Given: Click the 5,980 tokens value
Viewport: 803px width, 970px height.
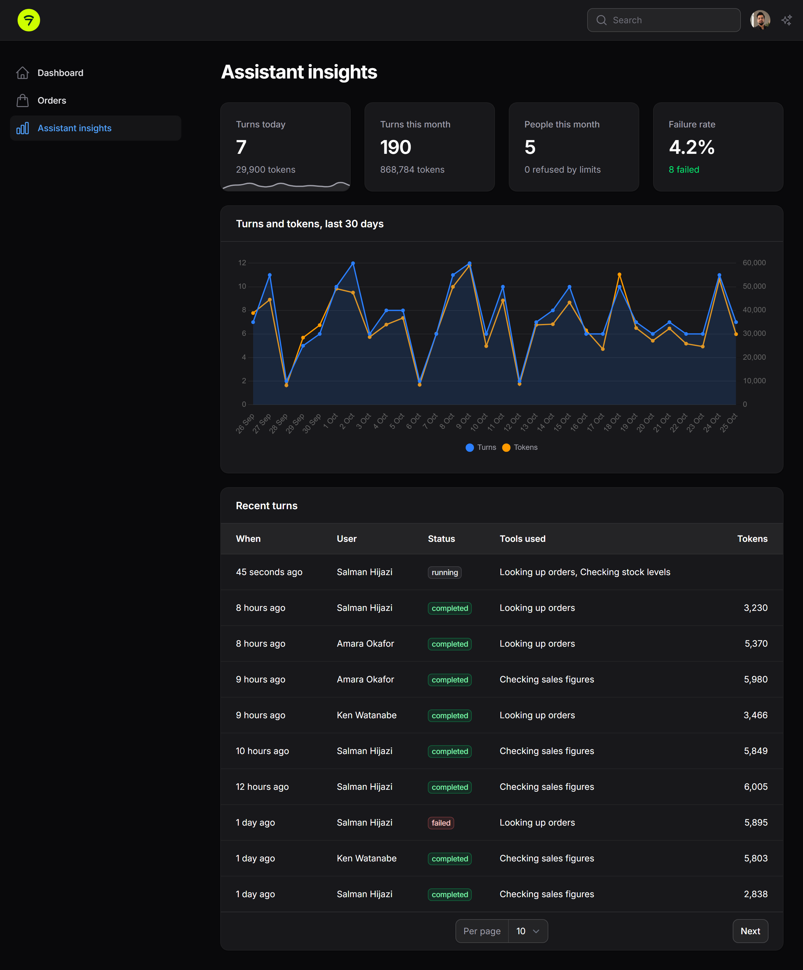Looking at the screenshot, I should (x=755, y=679).
